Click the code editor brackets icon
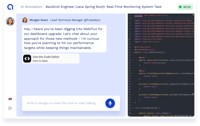200x126 pixels. (x=27, y=58)
